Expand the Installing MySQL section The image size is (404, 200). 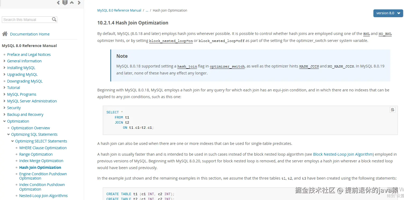point(4,68)
